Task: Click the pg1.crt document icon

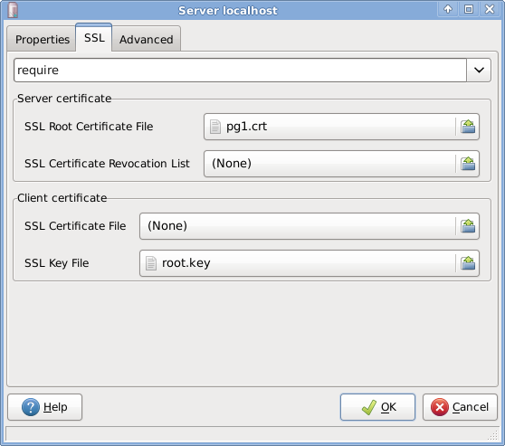Action: tap(215, 127)
